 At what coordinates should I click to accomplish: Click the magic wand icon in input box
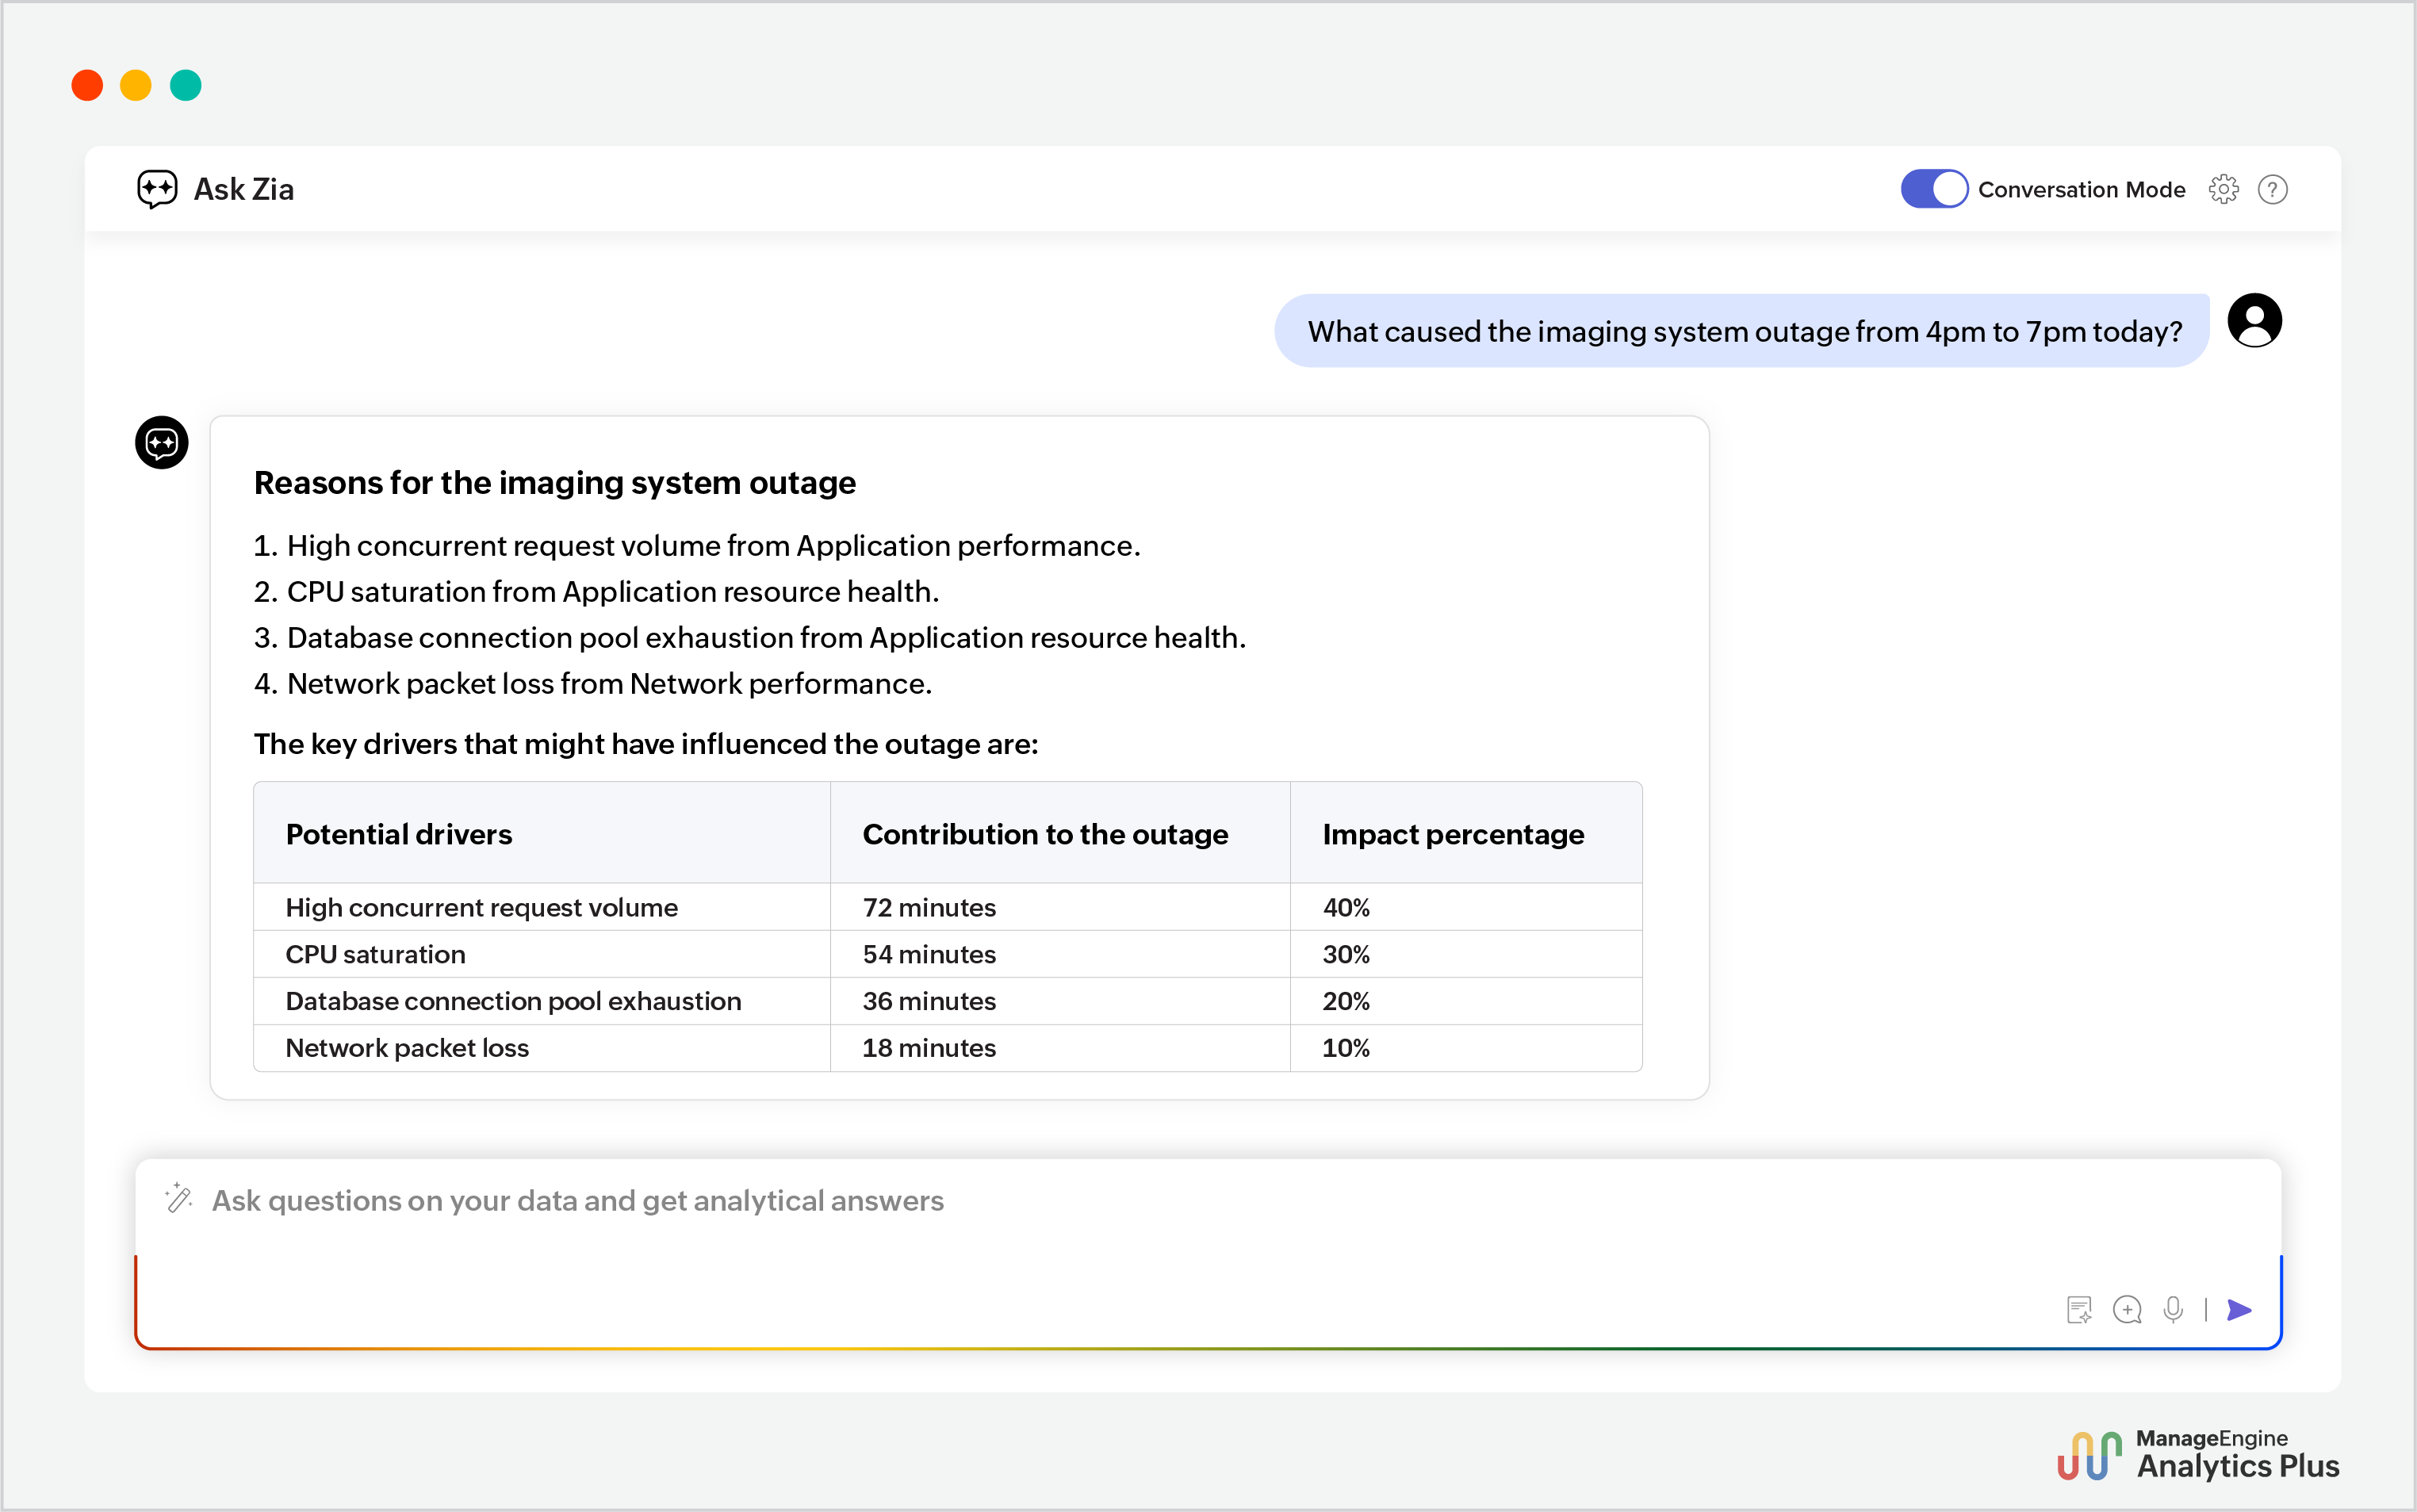pyautogui.click(x=179, y=1197)
